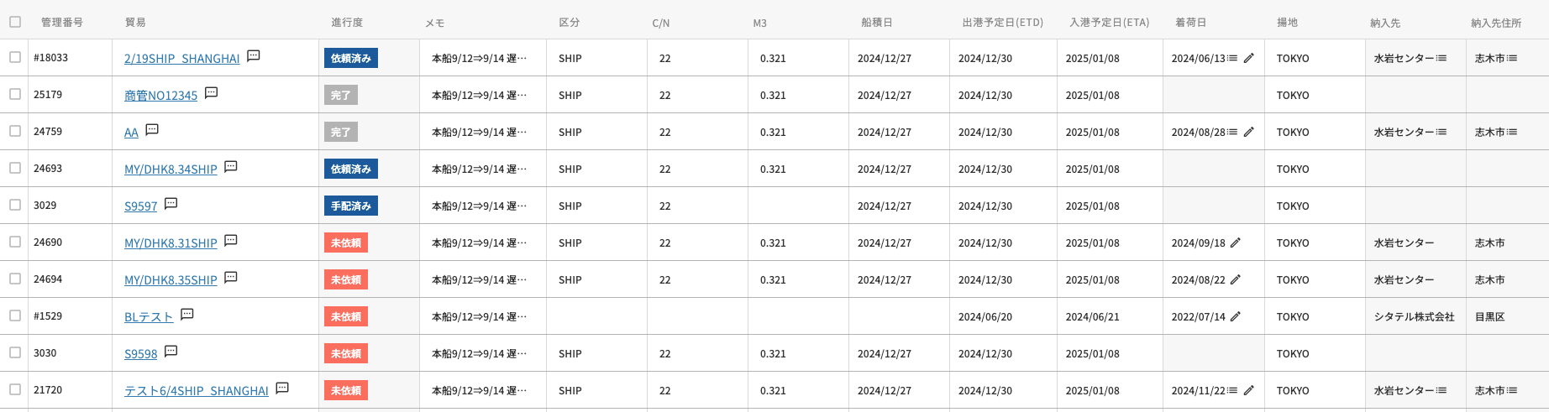
Task: Open comment icon beside 2/19SHIP_SHANGHAI
Action: 253,56
